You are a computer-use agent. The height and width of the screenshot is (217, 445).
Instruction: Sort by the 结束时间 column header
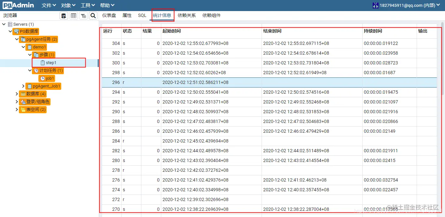(x=272, y=31)
